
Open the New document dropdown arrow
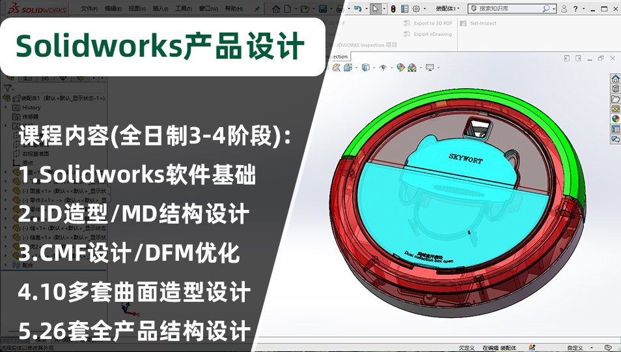point(295,8)
